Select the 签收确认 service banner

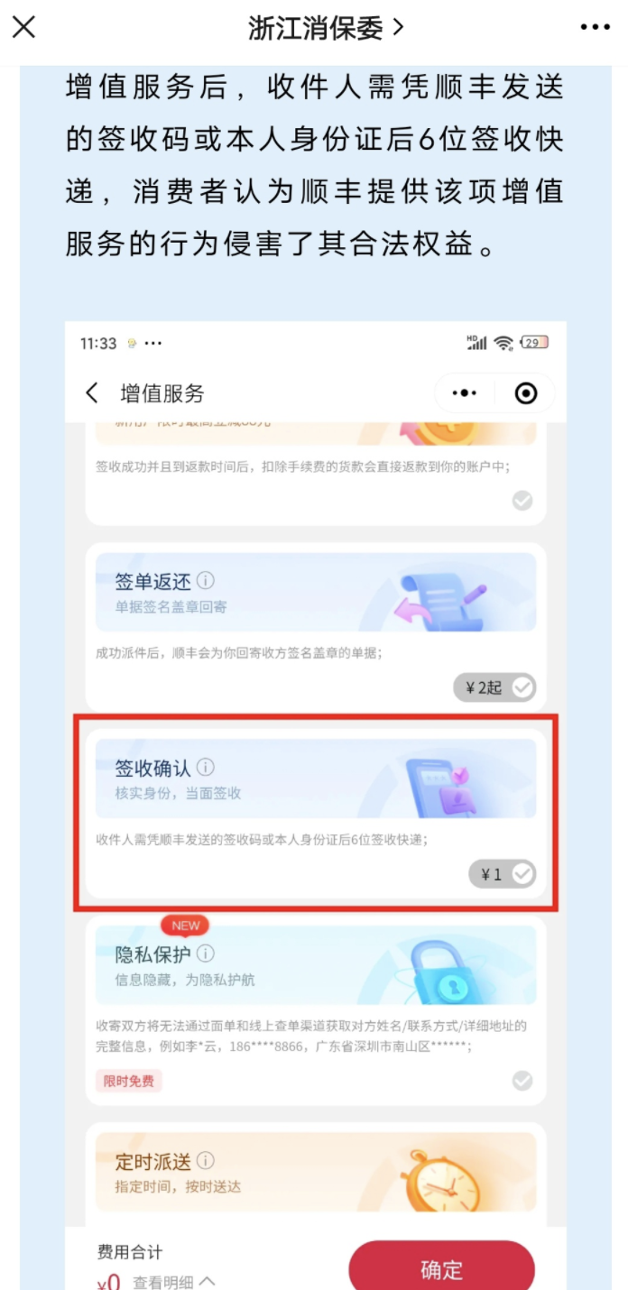coord(316,779)
